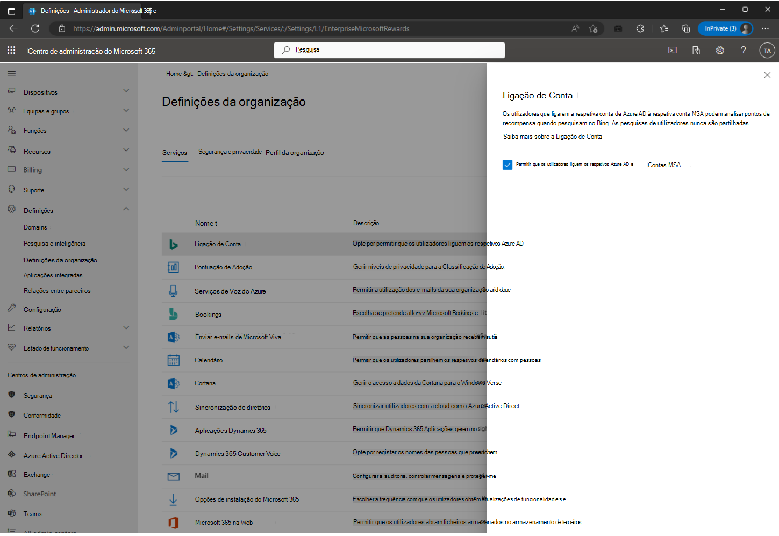This screenshot has height=536, width=779.
Task: Click the Dynamics 365 Customer Voice icon
Action: pos(173,453)
